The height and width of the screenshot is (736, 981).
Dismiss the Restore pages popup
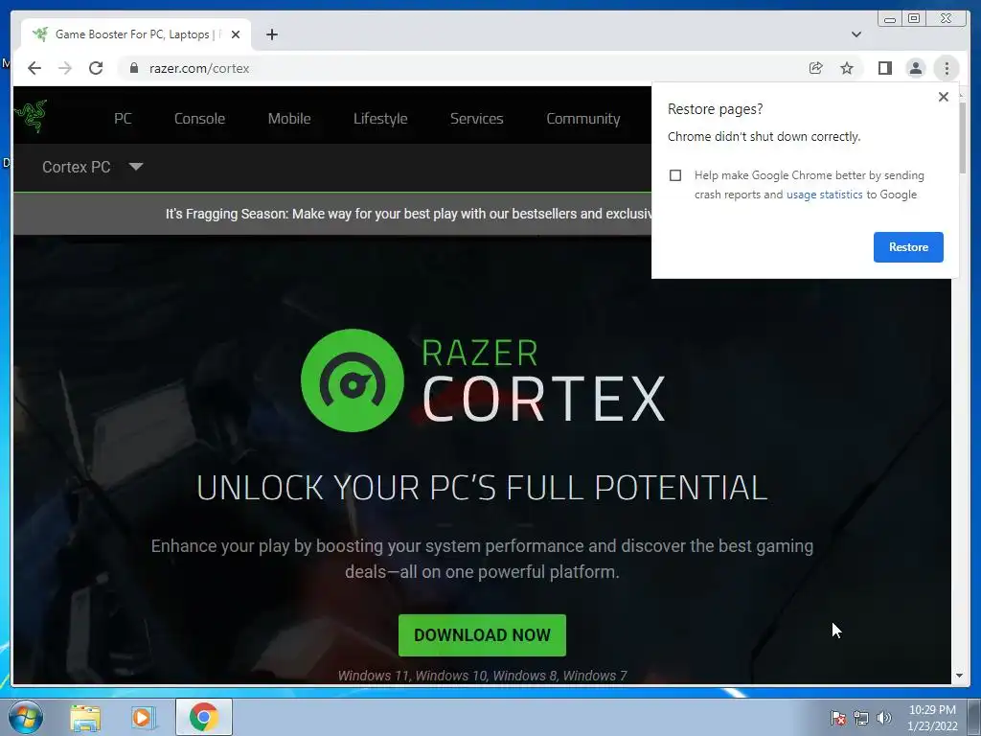point(944,97)
